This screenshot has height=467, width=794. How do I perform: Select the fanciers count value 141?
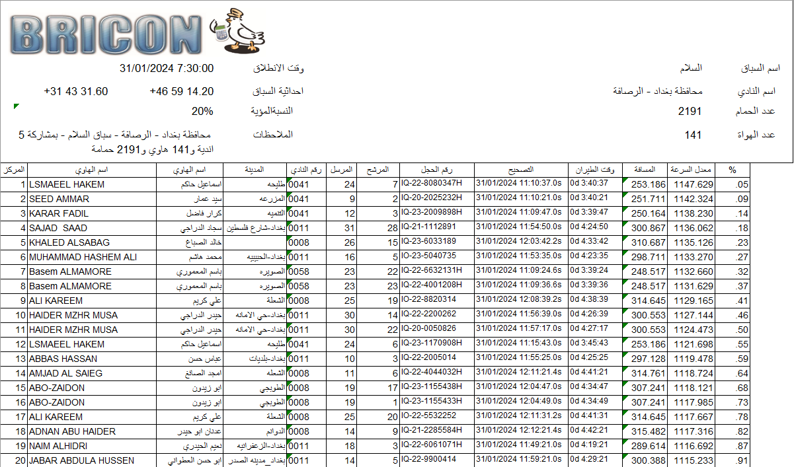tap(693, 135)
